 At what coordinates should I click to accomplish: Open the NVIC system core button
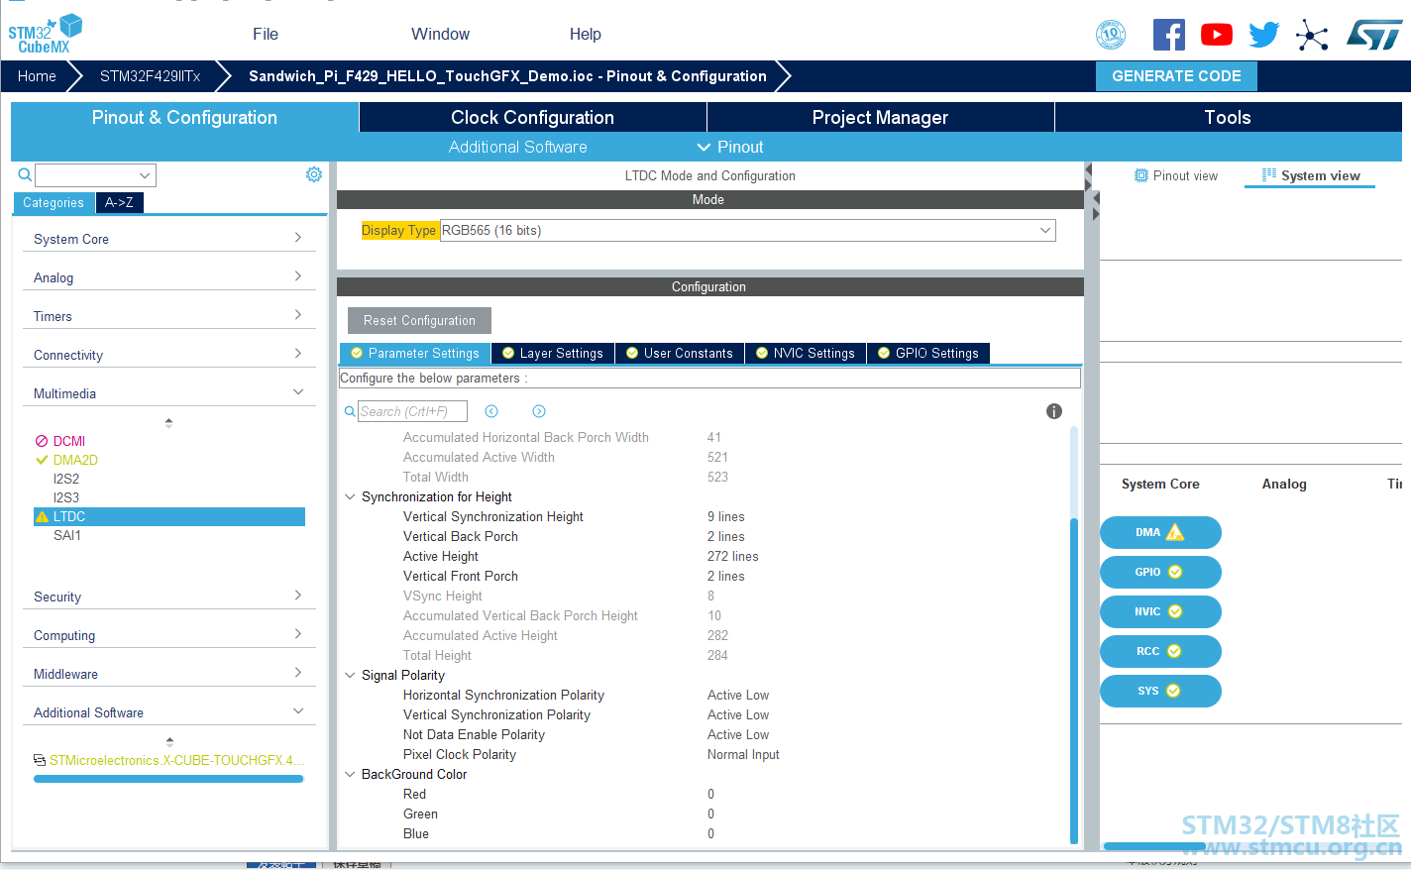point(1160,611)
